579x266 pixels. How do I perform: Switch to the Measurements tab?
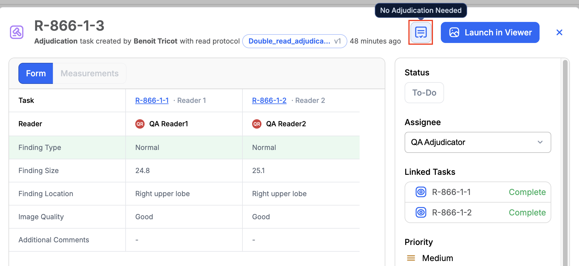pyautogui.click(x=89, y=73)
